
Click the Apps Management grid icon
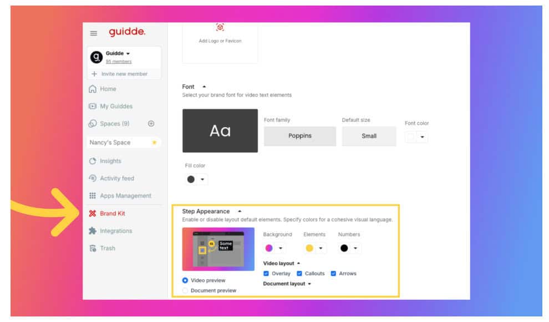coord(93,196)
